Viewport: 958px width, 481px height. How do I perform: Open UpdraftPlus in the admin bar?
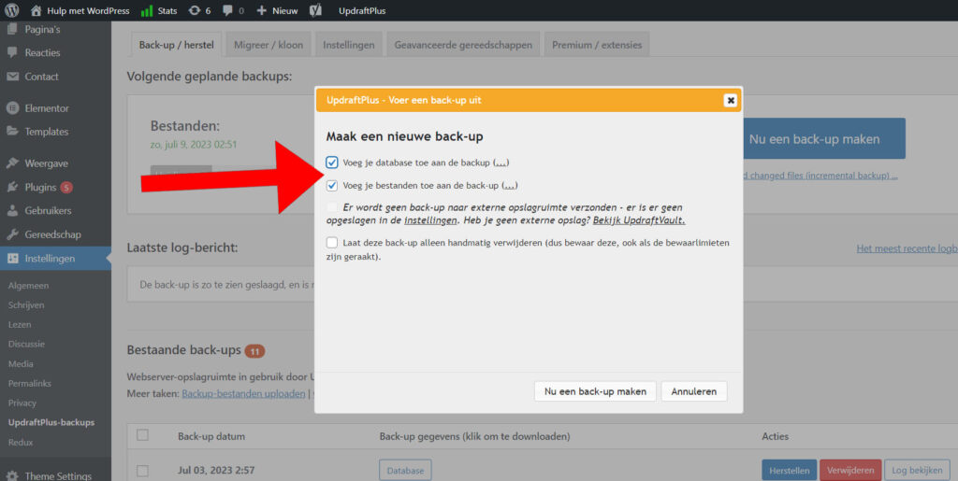click(x=362, y=10)
